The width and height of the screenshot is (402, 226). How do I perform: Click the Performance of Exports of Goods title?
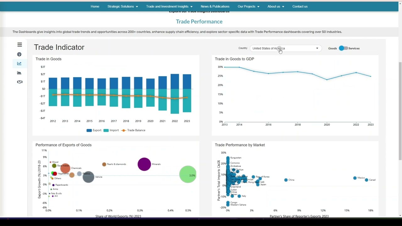[x=63, y=145]
